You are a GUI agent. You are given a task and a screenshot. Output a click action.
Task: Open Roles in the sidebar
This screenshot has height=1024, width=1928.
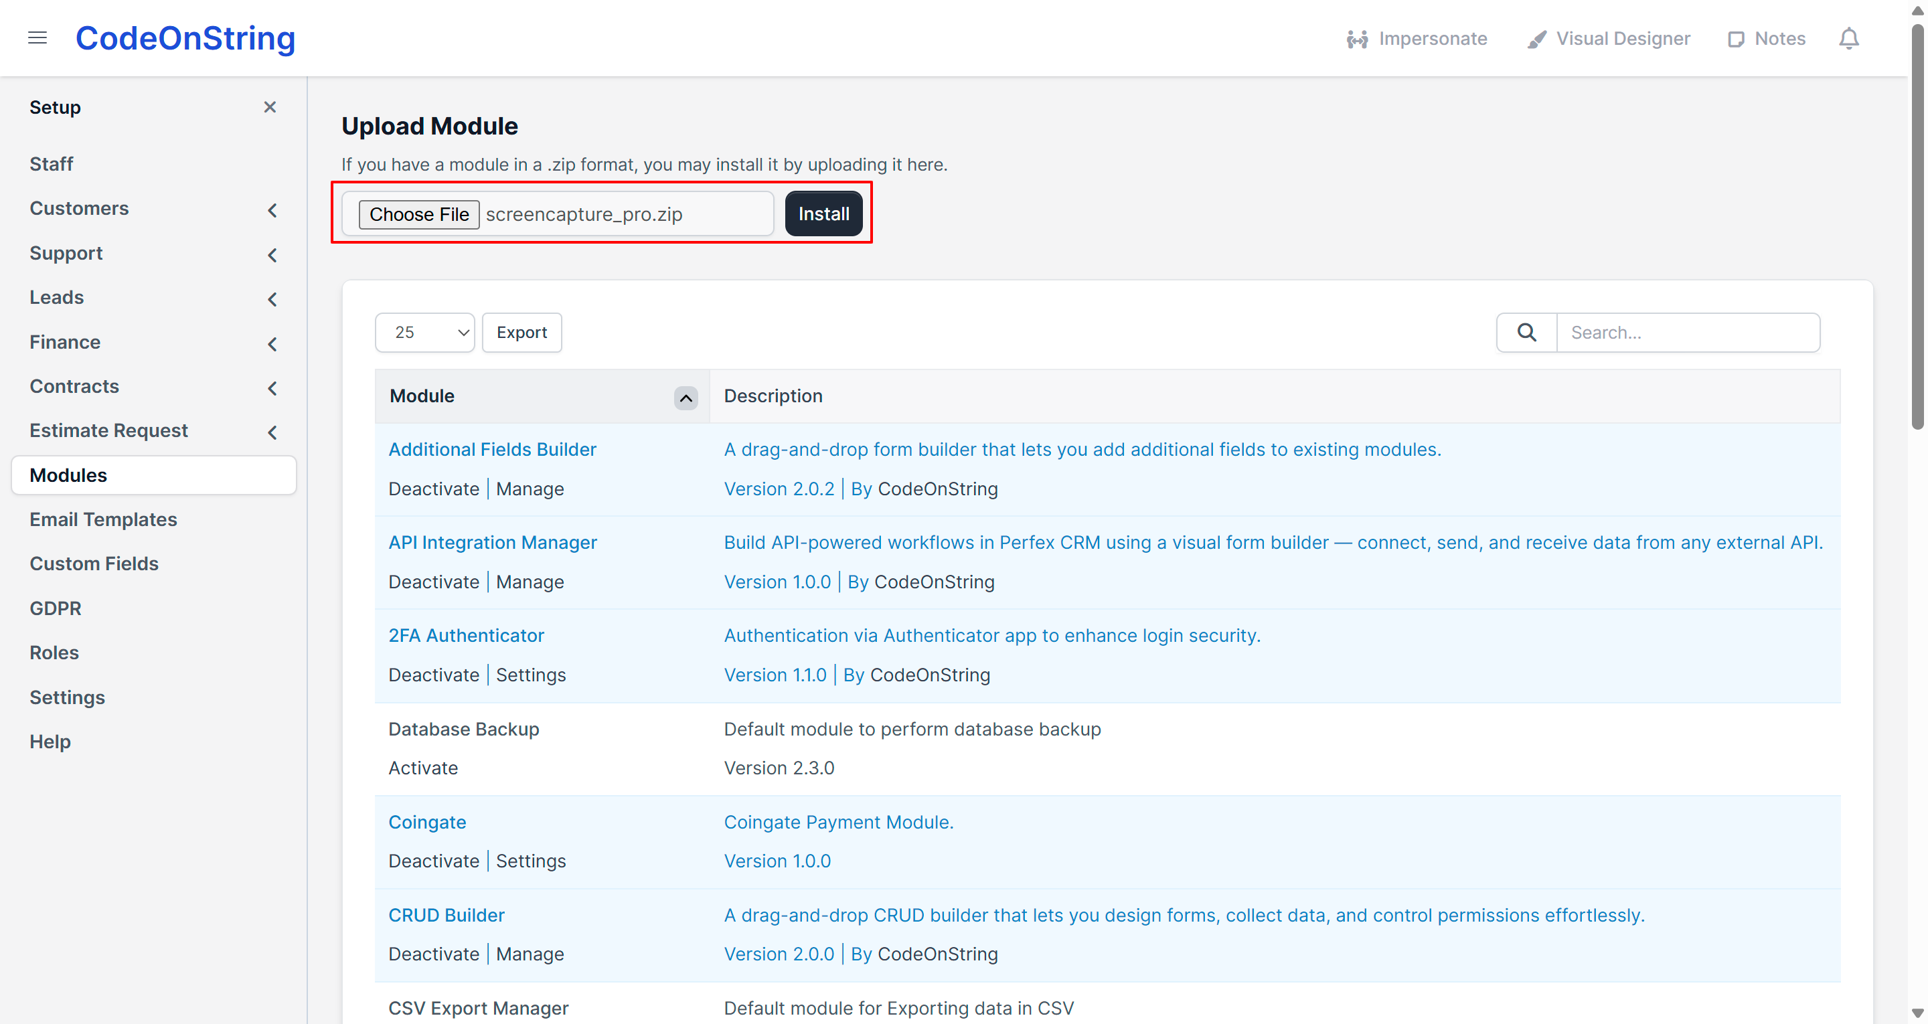coord(54,653)
